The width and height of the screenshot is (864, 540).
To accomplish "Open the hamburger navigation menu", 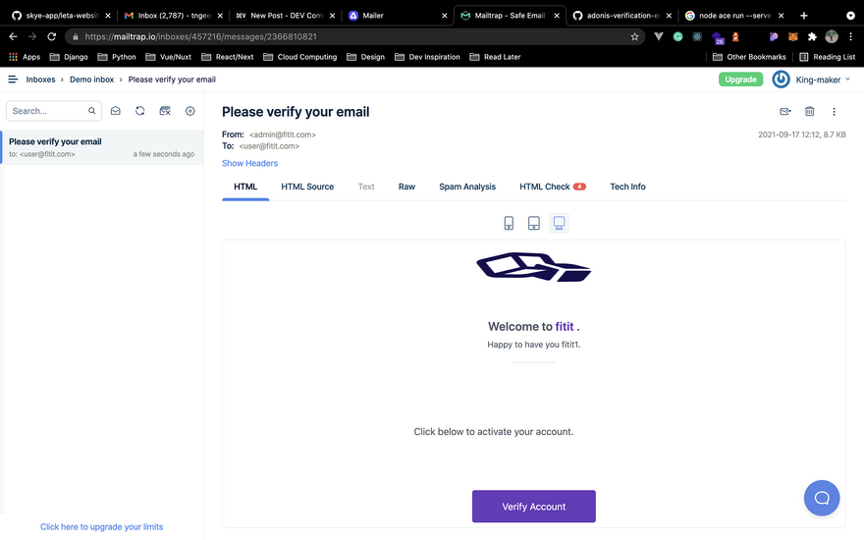I will [x=13, y=79].
